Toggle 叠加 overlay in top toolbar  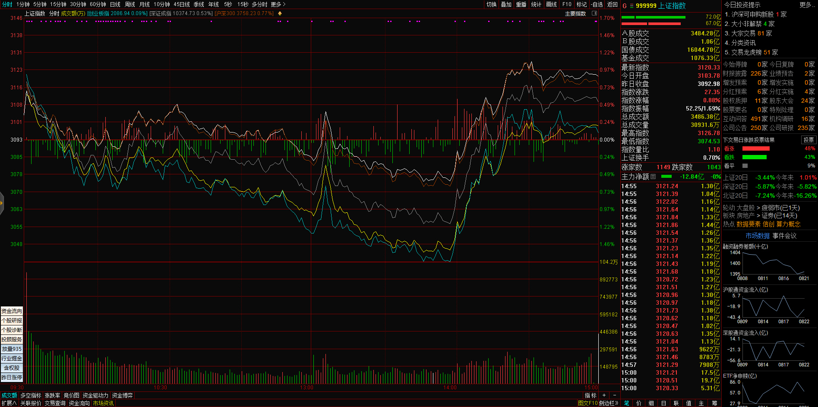pos(506,4)
